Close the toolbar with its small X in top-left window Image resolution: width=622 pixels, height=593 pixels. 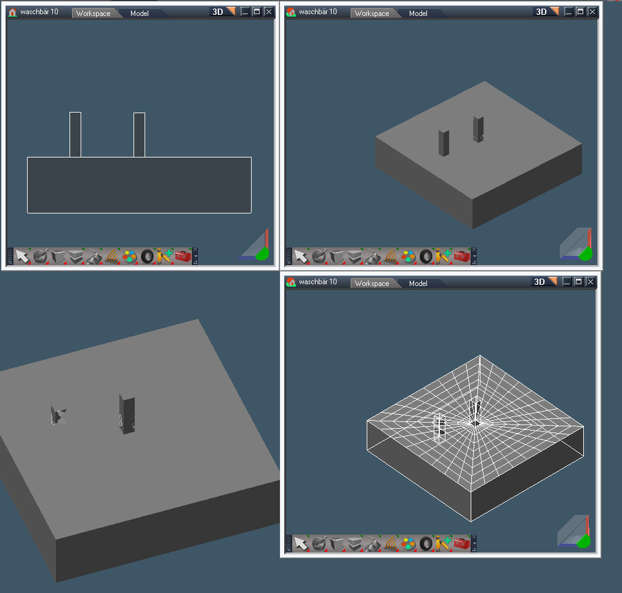click(x=196, y=249)
